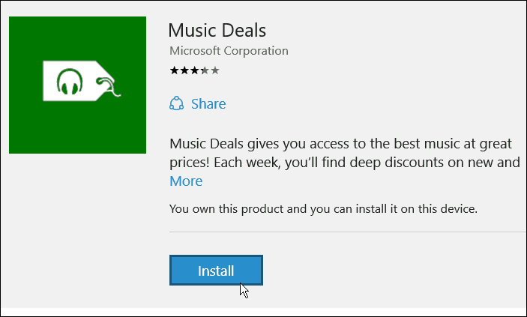This screenshot has width=527, height=317.
Task: Select the third star in the rating
Action: (x=194, y=70)
